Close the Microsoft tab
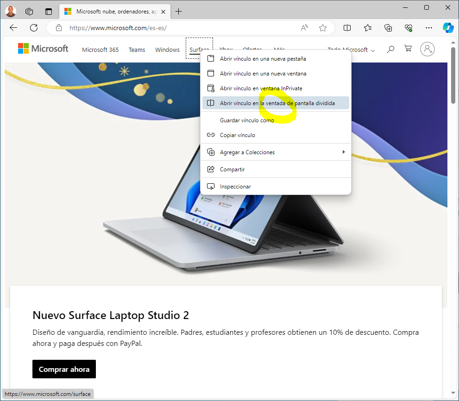Screen dimensions: 459x401 [163, 12]
